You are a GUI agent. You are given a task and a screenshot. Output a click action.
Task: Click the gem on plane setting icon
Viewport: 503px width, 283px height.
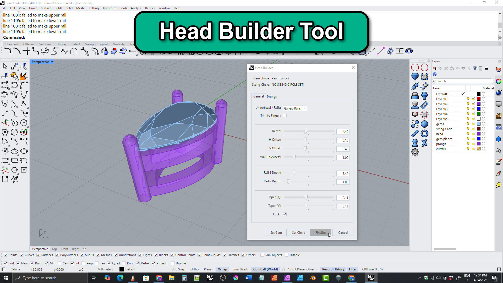coord(415,105)
